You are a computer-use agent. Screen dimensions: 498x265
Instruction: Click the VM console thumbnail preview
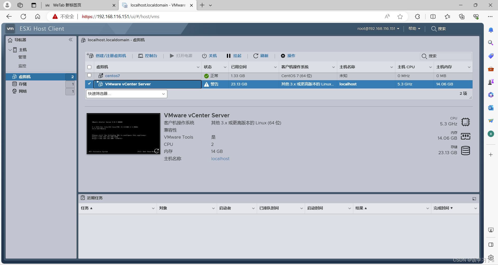[123, 134]
